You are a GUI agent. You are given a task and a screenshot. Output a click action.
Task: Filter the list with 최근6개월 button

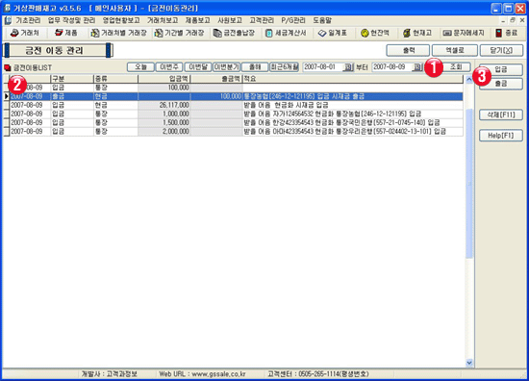pyautogui.click(x=284, y=67)
